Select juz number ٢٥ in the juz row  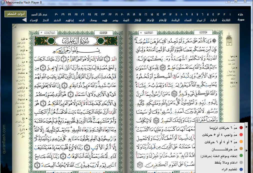click(89, 14)
